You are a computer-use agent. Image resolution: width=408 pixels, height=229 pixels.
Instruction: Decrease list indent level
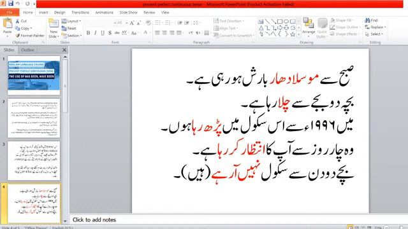180,23
